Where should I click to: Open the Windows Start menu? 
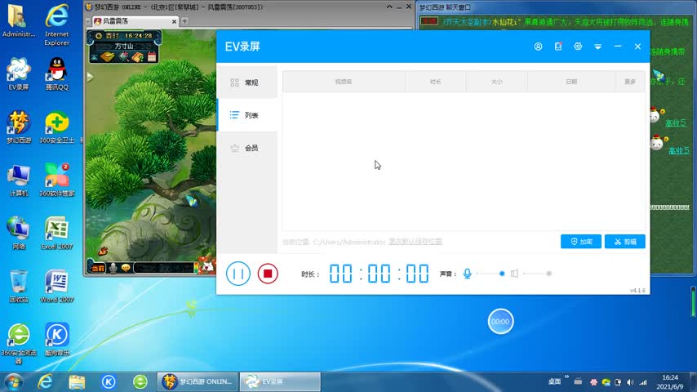click(13, 381)
